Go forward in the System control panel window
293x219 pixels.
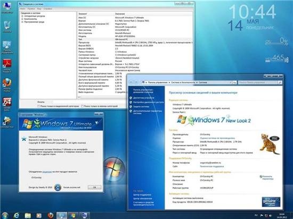(x=136, y=82)
